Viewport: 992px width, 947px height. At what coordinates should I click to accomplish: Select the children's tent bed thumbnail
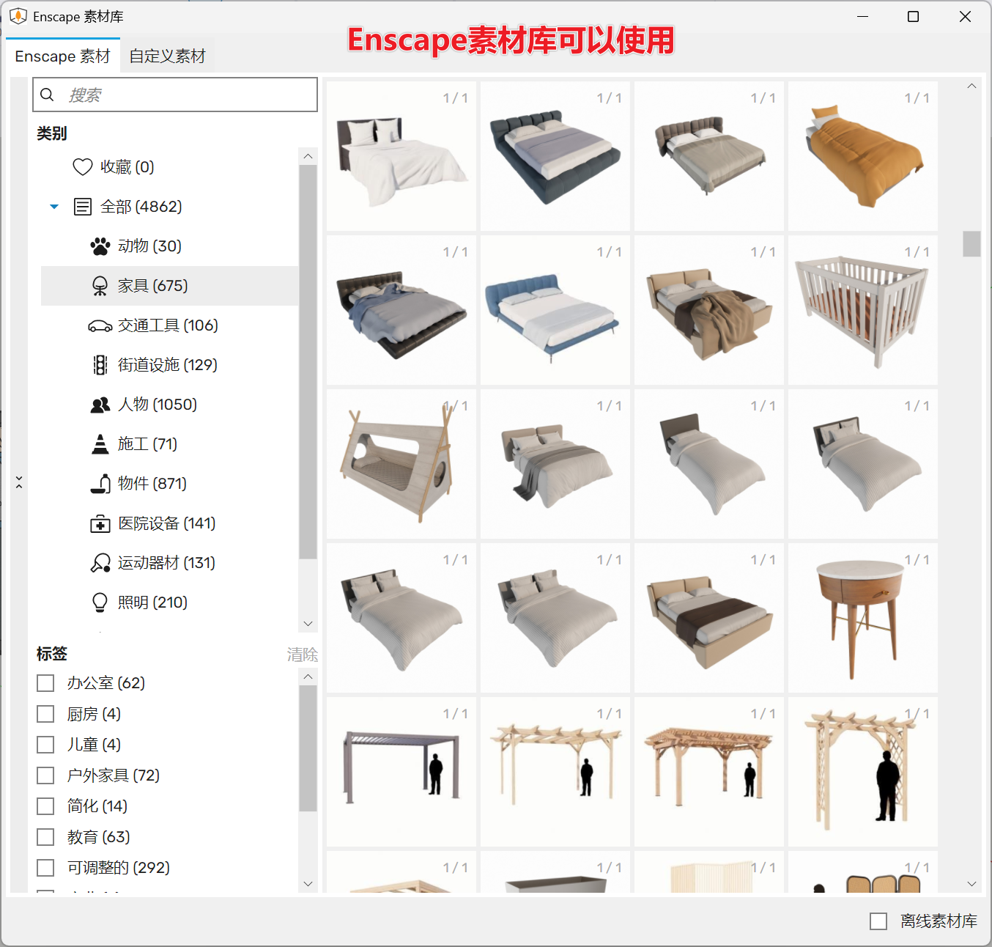point(401,464)
